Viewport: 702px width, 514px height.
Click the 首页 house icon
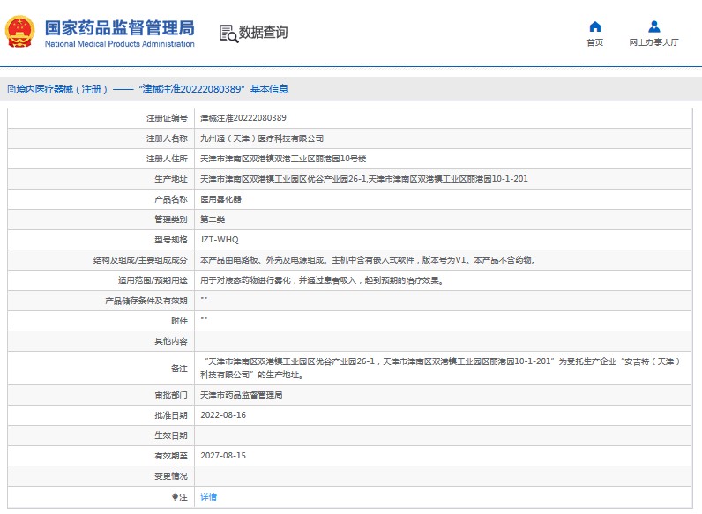[594, 26]
